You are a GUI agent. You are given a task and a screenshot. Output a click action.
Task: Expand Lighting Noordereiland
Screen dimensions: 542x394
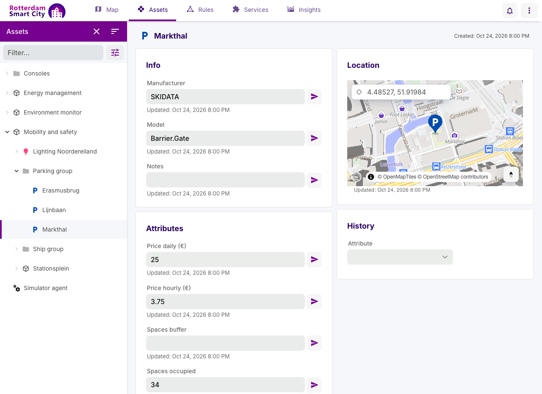(x=17, y=151)
